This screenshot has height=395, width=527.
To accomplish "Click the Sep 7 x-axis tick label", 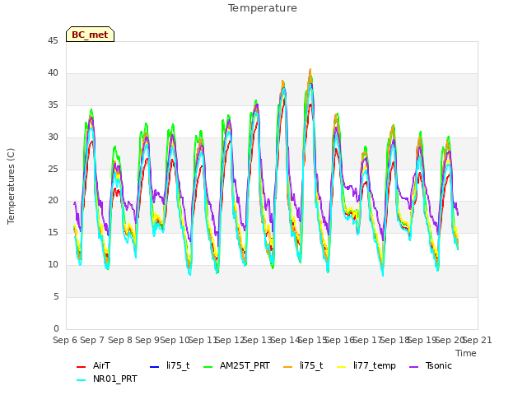I will point(92,340).
